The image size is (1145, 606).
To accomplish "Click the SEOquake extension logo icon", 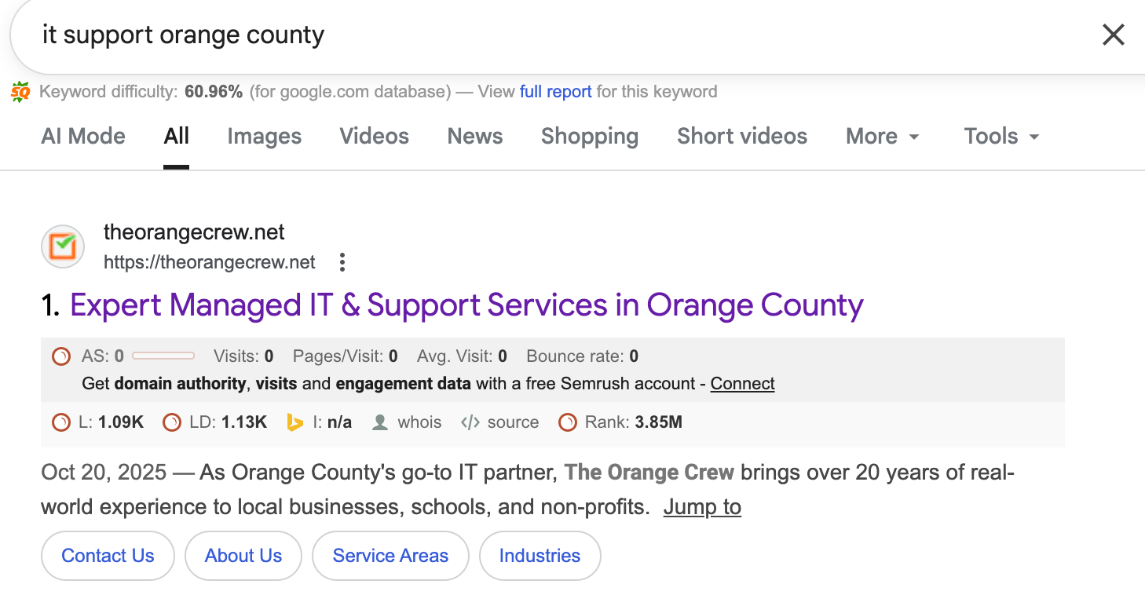I will click(21, 91).
